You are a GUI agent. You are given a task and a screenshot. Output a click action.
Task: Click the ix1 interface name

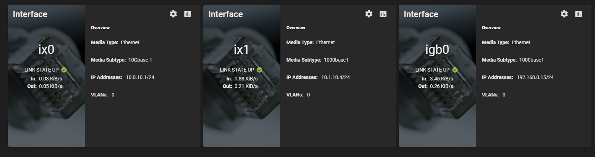[x=241, y=49]
